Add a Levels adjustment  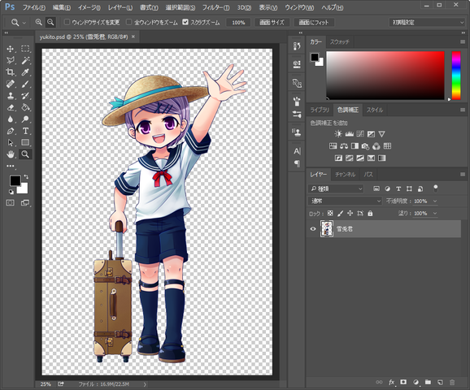click(x=349, y=134)
